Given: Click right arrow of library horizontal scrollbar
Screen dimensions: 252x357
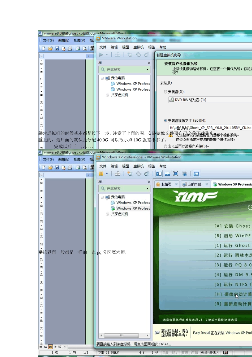Looking at the screenshot, I should coord(147,335).
